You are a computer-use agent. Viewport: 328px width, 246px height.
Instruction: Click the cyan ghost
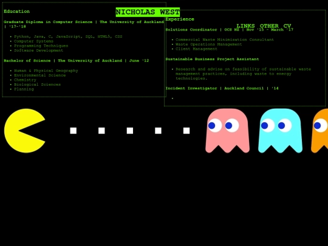point(280,131)
